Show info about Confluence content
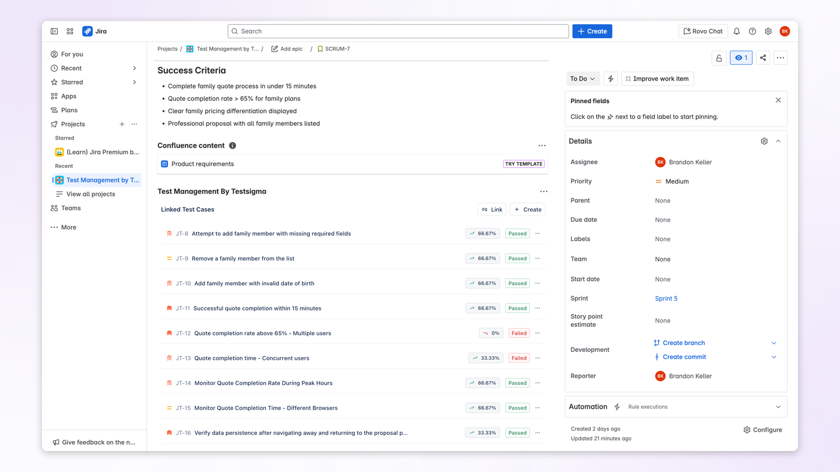Viewport: 840px width, 472px height. pos(233,146)
